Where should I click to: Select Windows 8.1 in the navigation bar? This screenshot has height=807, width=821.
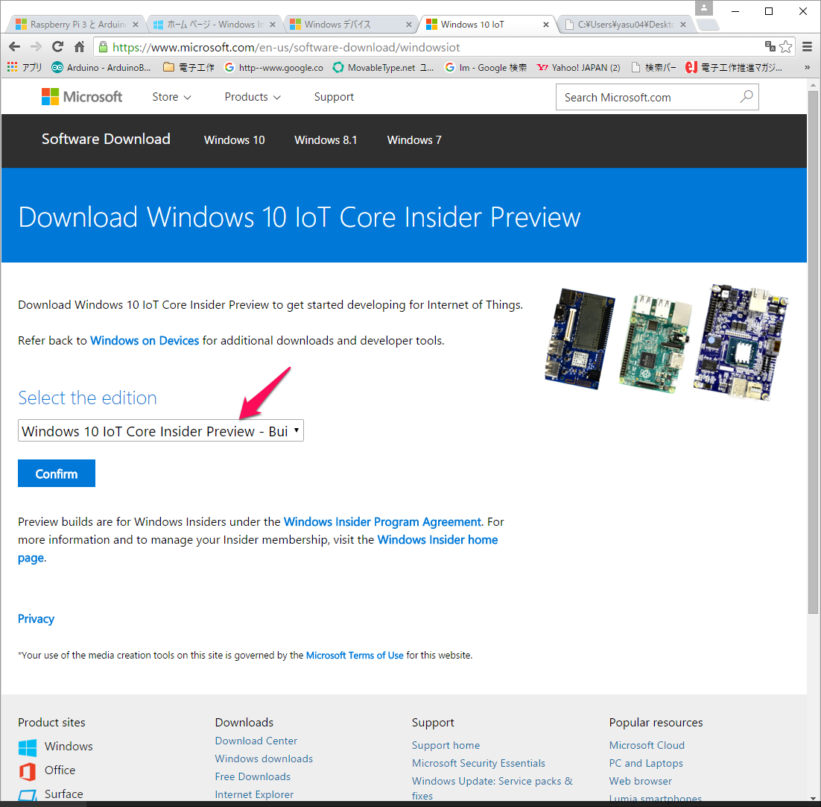326,140
